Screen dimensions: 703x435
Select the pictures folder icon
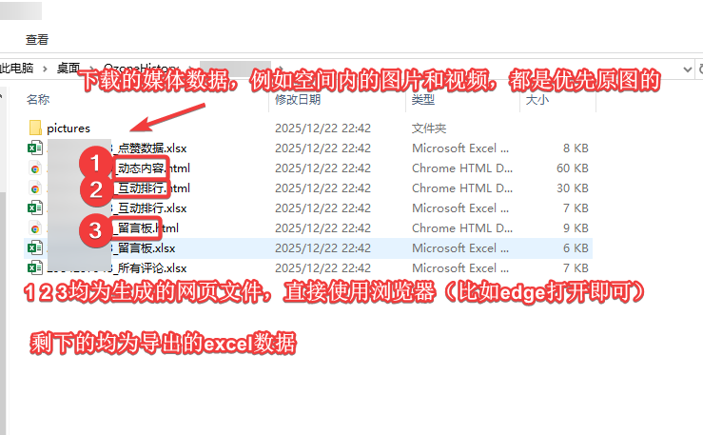click(x=35, y=128)
